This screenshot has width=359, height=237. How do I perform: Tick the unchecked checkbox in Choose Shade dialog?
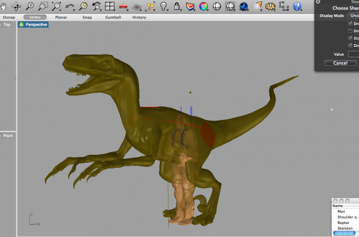[x=350, y=31]
